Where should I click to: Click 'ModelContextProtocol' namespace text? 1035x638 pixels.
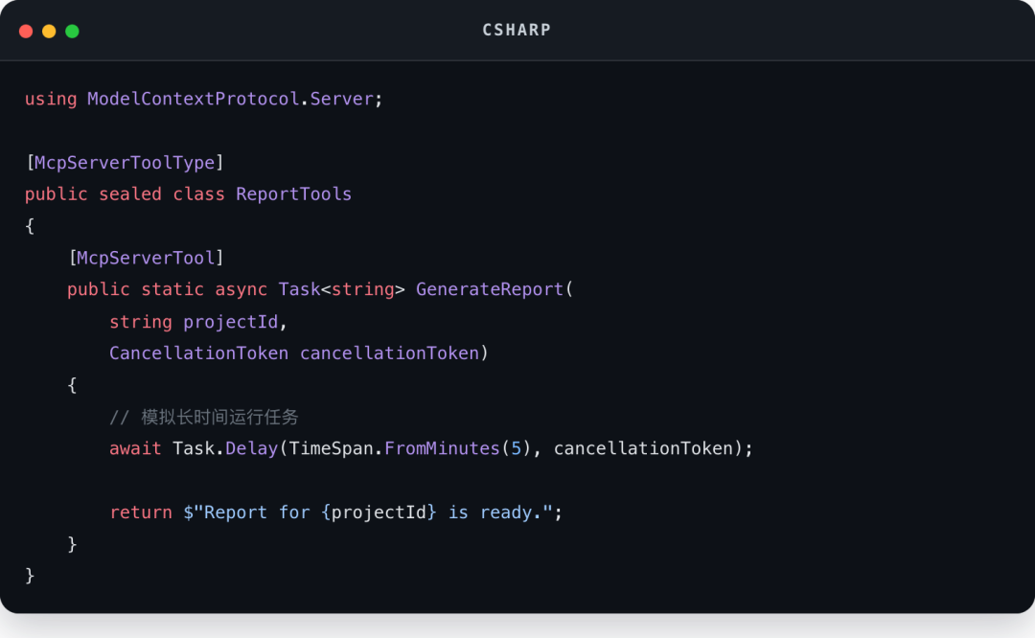tap(194, 99)
